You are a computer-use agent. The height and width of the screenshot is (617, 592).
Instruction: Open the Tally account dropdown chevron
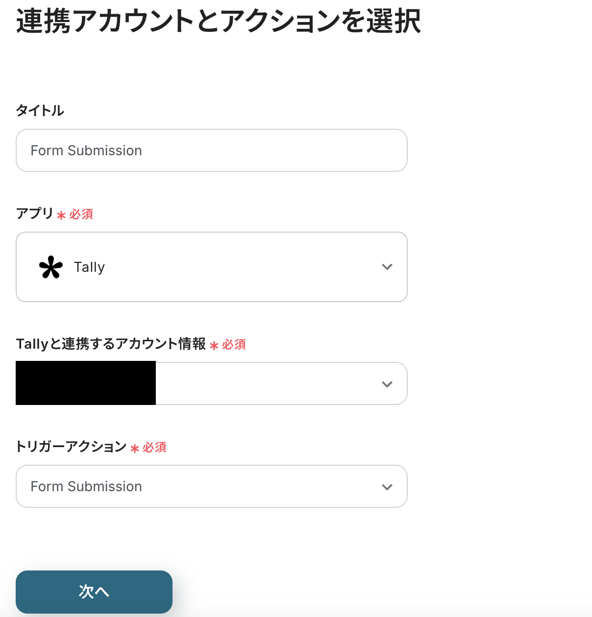click(x=387, y=384)
